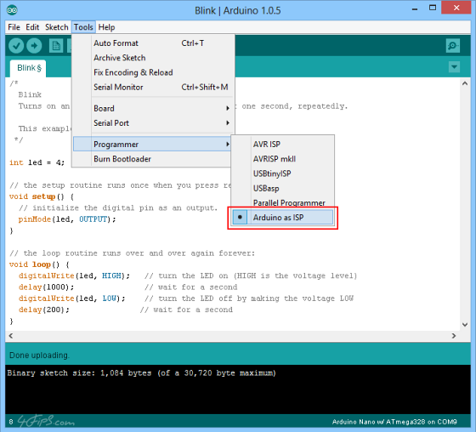Click the horizontal scroll left arrow
This screenshot has width=476, height=432.
[x=11, y=336]
